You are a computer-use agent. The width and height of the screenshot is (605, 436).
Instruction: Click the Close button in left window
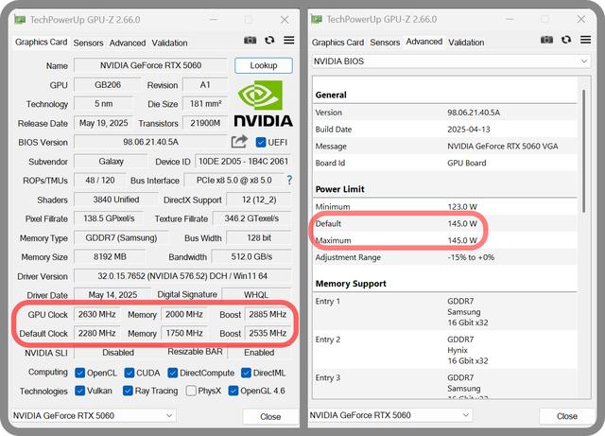pos(270,417)
